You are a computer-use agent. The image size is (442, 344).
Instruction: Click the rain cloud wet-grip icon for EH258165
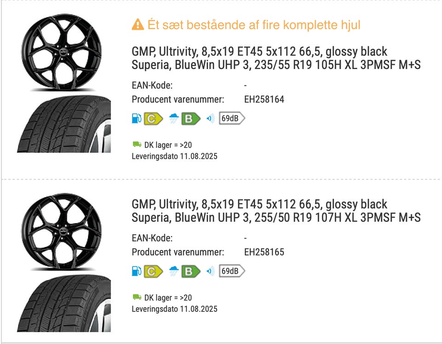point(174,271)
